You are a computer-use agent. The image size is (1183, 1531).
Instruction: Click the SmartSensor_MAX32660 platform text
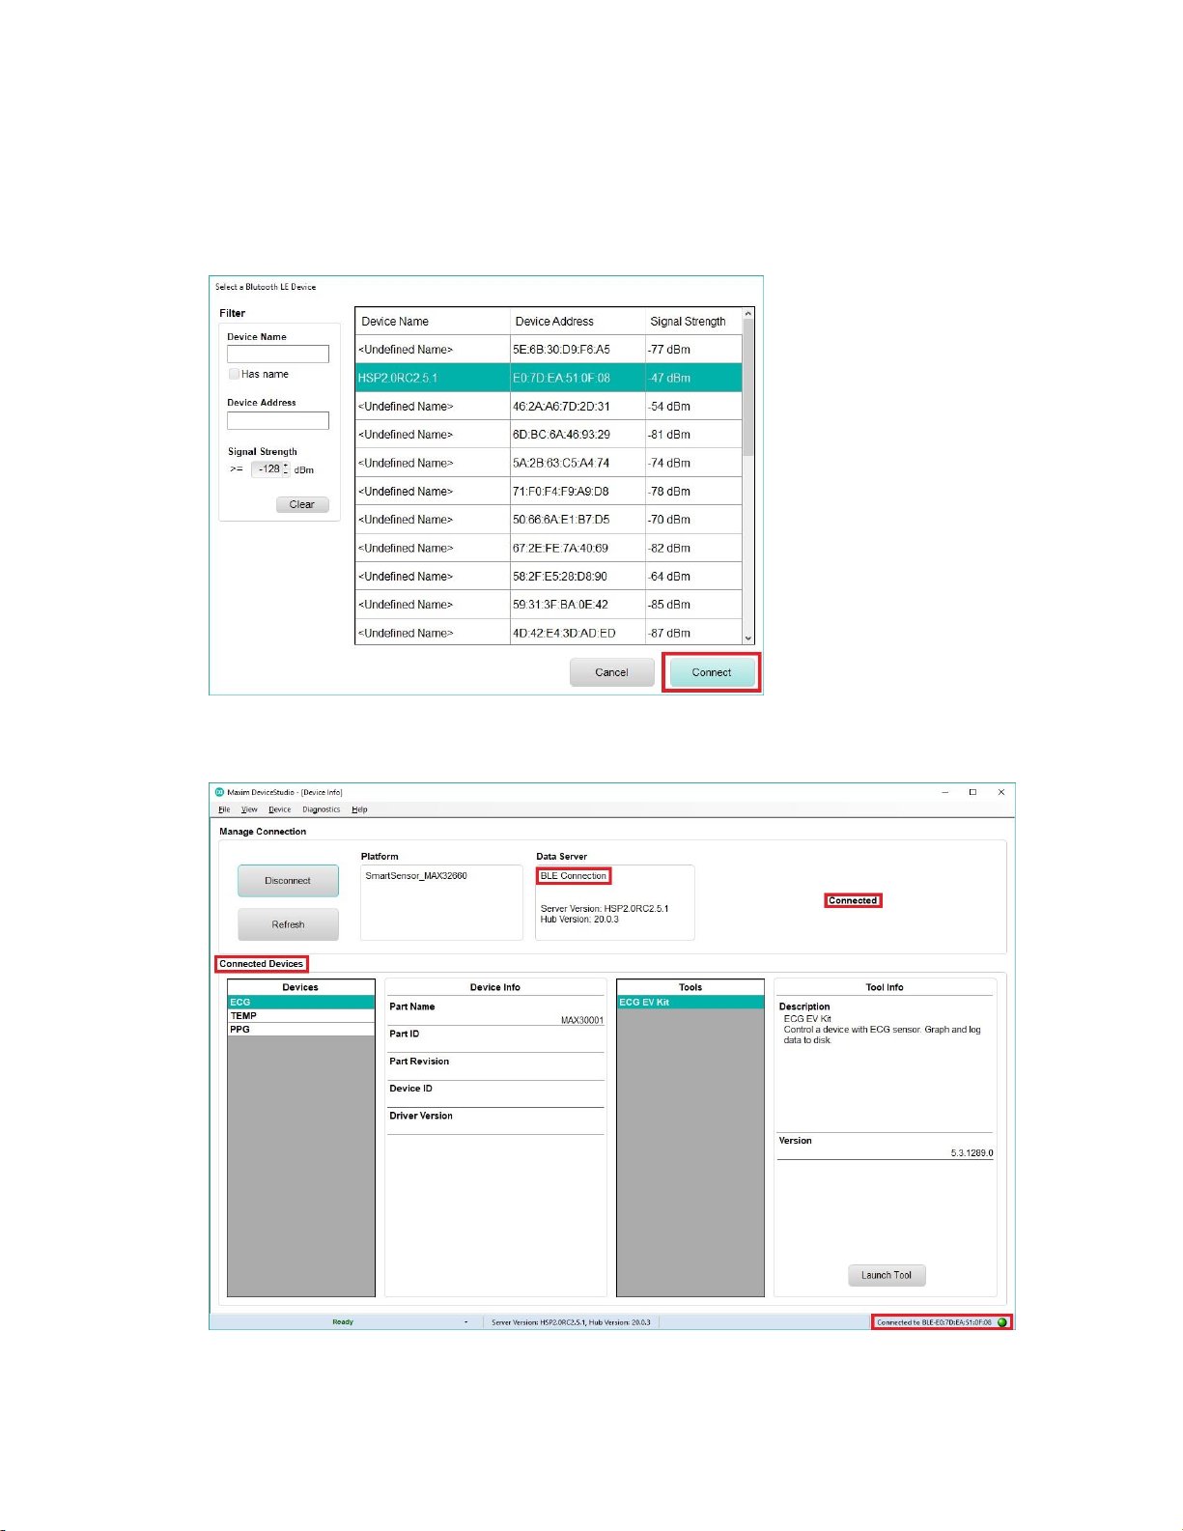point(416,876)
